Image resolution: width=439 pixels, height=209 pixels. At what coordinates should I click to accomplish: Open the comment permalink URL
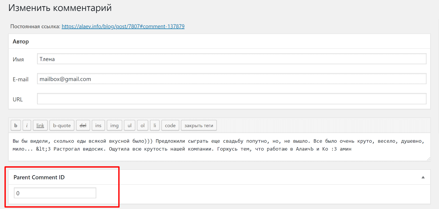coord(123,26)
